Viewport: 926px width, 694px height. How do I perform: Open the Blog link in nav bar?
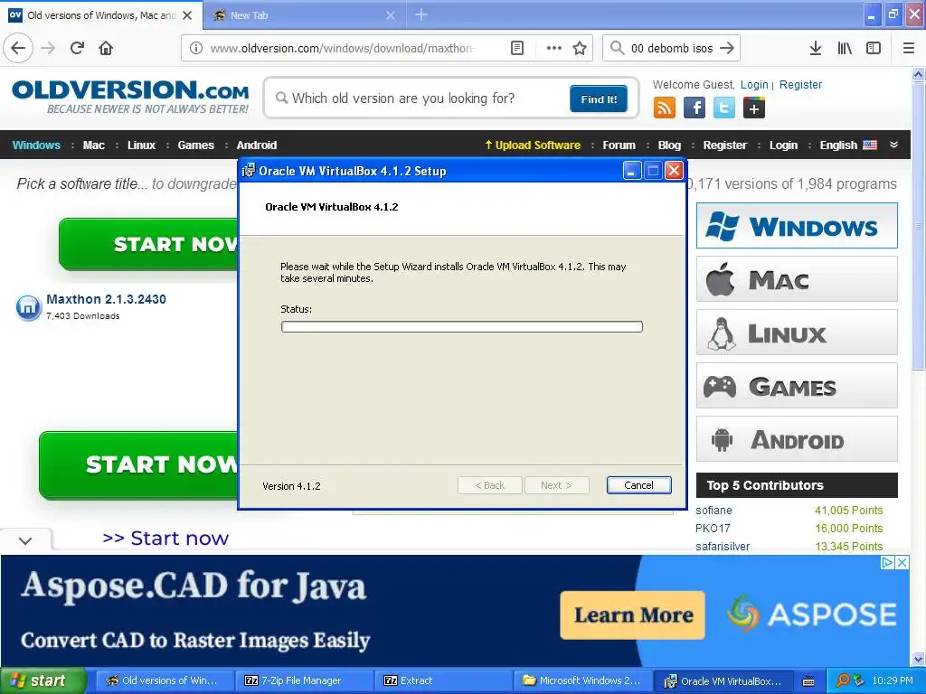(669, 145)
